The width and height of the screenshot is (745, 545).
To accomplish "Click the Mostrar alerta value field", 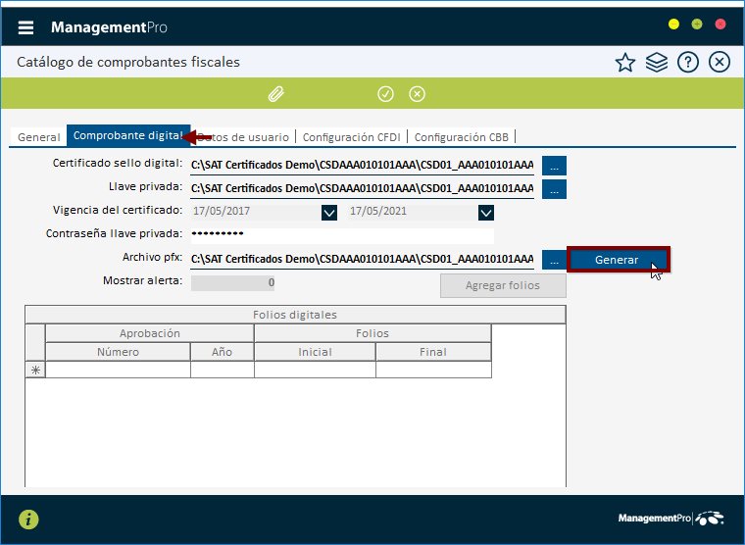I will [x=233, y=282].
